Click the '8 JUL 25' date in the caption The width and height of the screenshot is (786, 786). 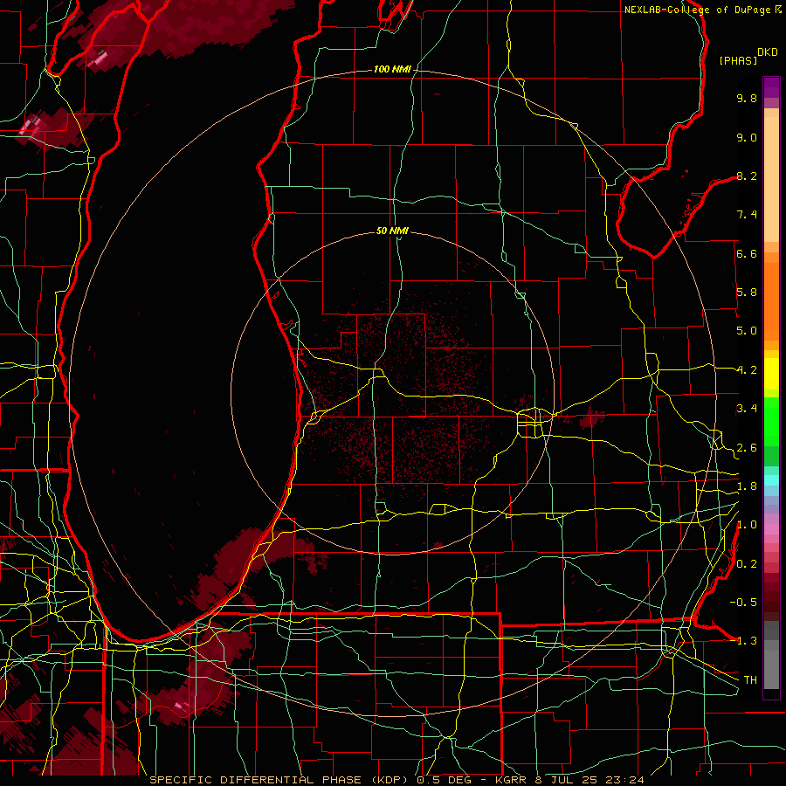coord(567,780)
